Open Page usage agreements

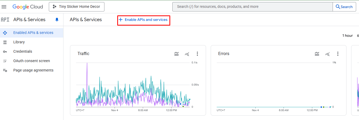tap(32, 70)
